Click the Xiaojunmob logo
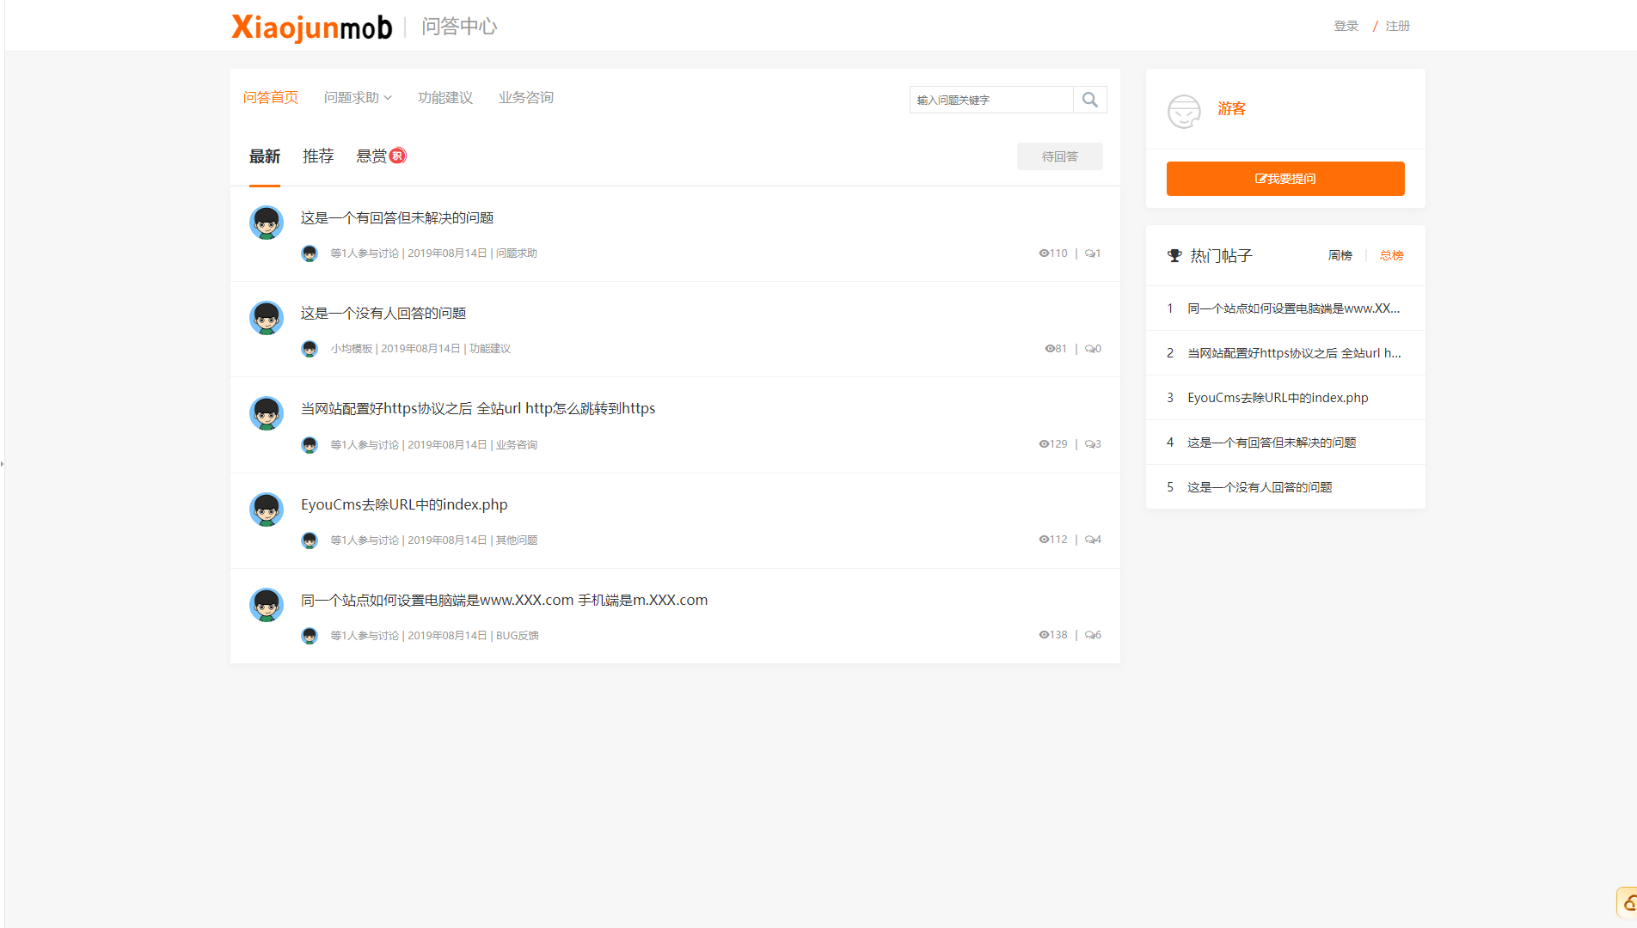 click(x=312, y=27)
